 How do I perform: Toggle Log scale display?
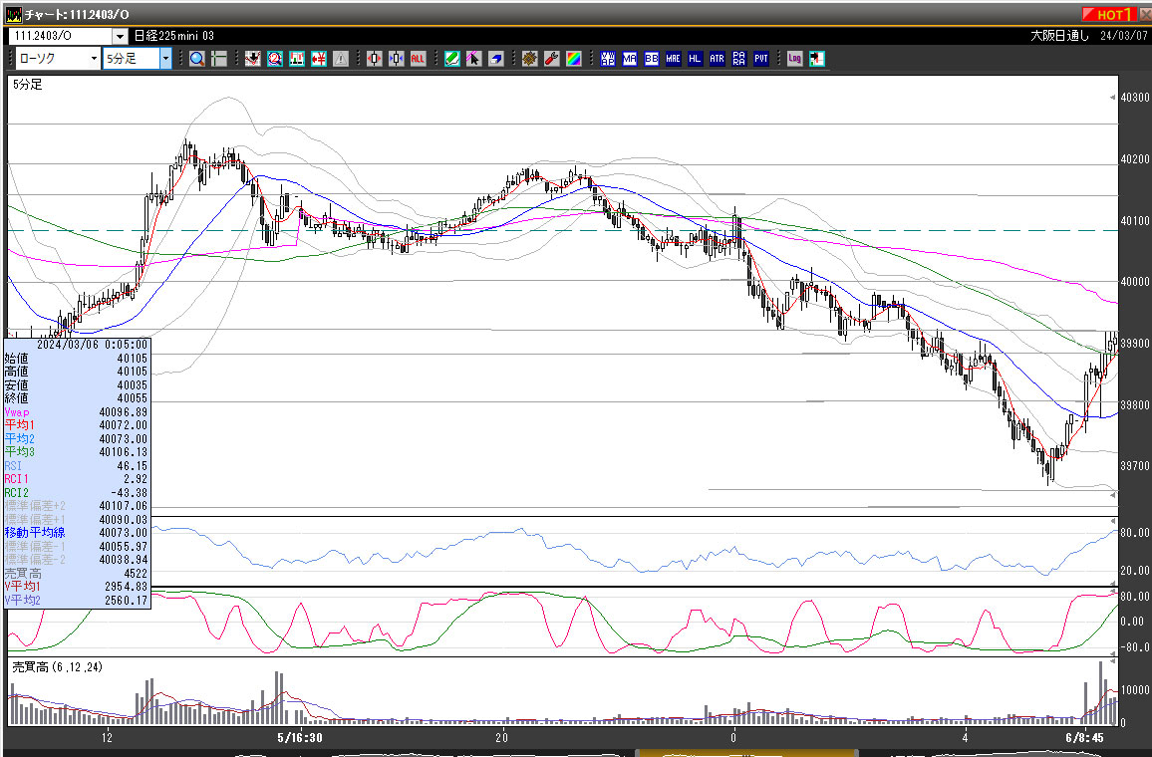coord(794,59)
